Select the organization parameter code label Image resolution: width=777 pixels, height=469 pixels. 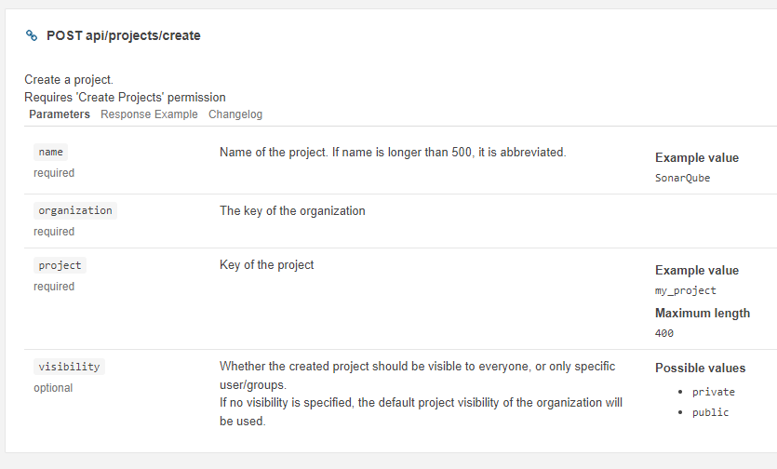point(75,210)
